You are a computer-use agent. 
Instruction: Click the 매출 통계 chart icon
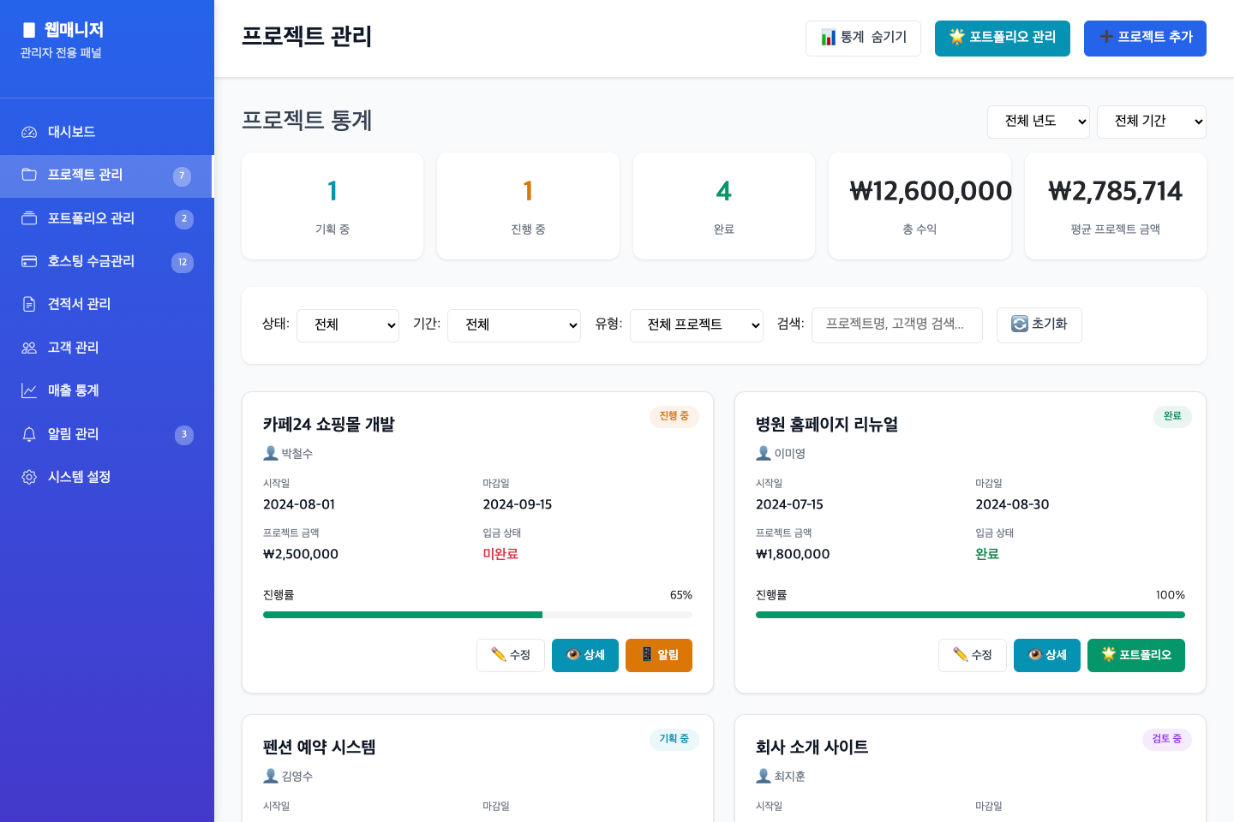(x=29, y=390)
